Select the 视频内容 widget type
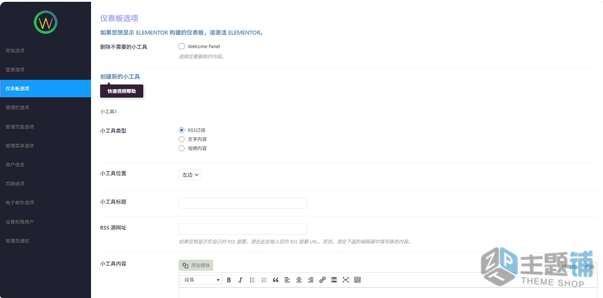603x298 pixels. click(x=182, y=148)
